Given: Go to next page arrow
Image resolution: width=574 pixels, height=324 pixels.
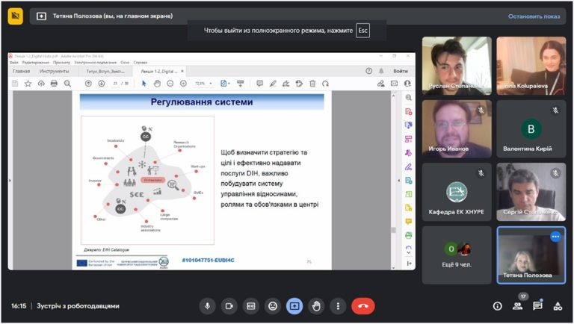Looking at the screenshot, I should pyautogui.click(x=102, y=84).
